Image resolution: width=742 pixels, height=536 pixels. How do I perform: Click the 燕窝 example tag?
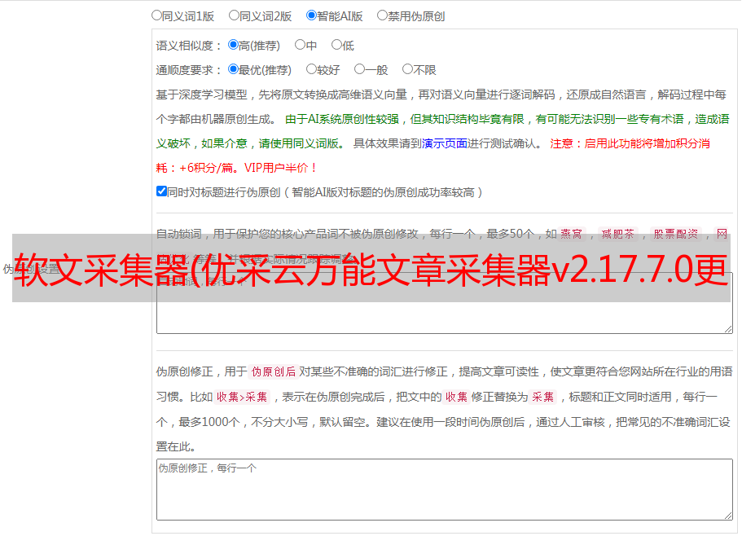point(572,234)
